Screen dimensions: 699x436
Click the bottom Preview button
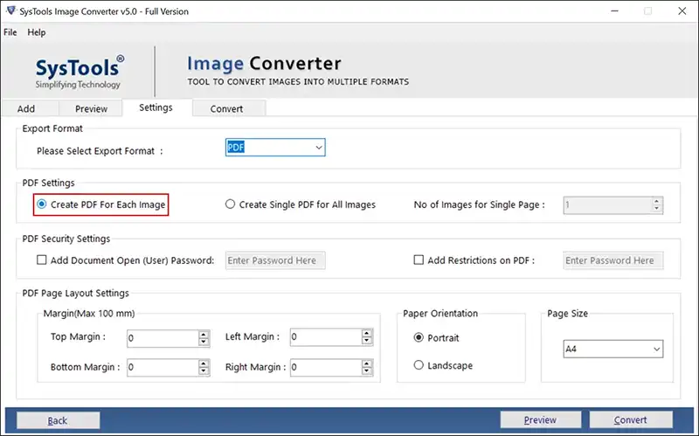pos(540,419)
